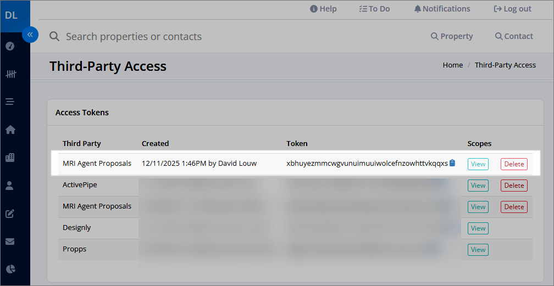Open the building icon in sidebar
Image resolution: width=554 pixels, height=286 pixels.
(x=10, y=158)
